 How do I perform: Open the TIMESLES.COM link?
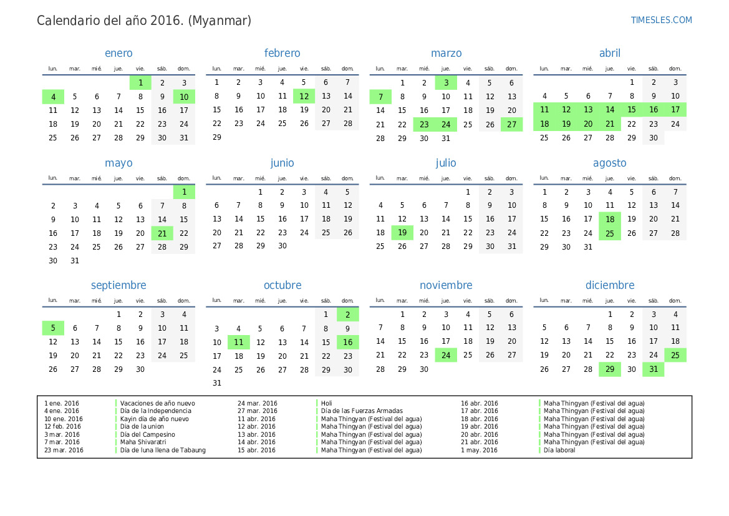pos(661,20)
